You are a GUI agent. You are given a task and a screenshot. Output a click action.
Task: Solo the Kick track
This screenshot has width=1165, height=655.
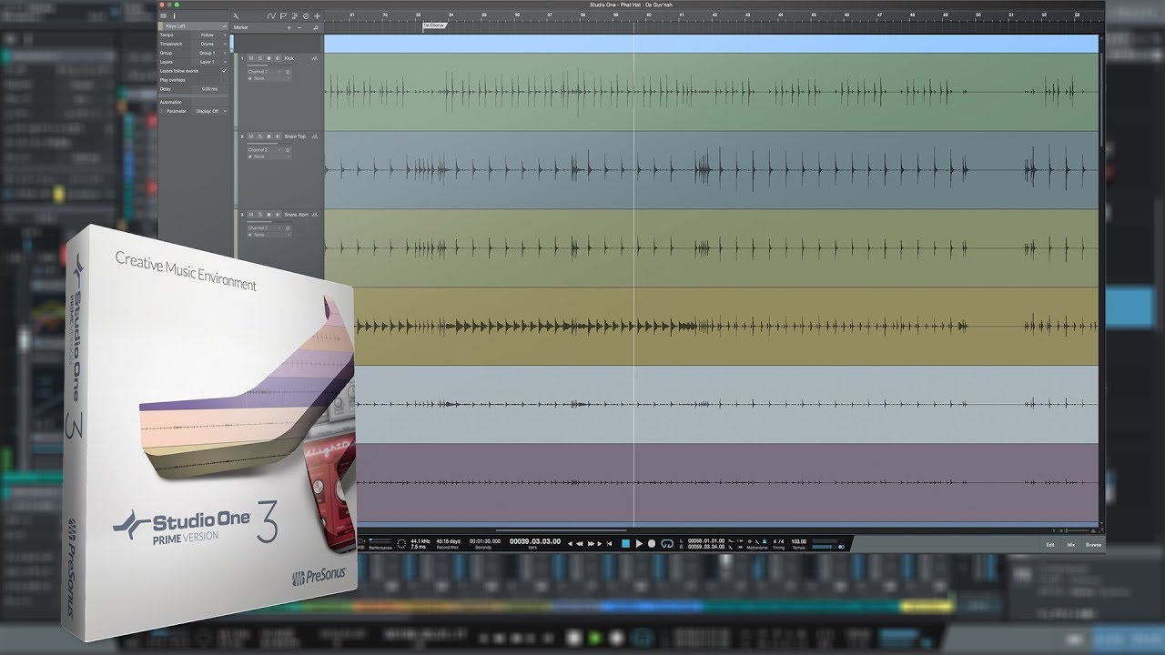pos(259,58)
